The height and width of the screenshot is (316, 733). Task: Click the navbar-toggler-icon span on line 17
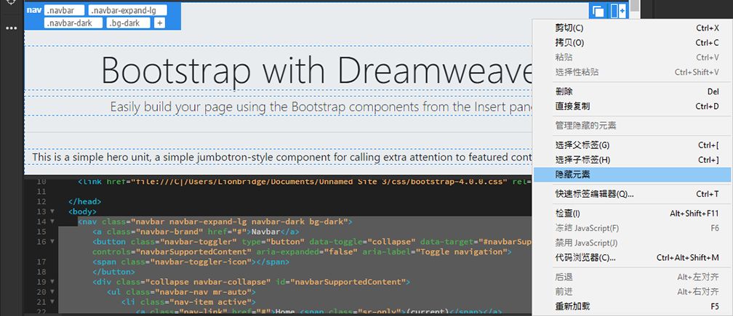pyautogui.click(x=191, y=262)
